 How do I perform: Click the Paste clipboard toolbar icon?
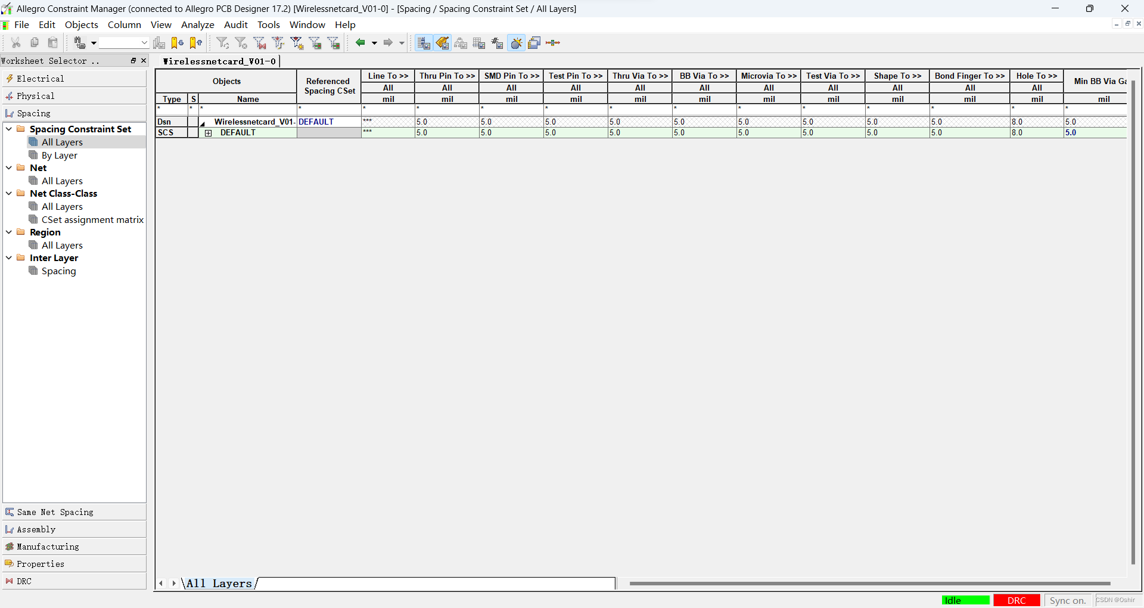coord(53,43)
